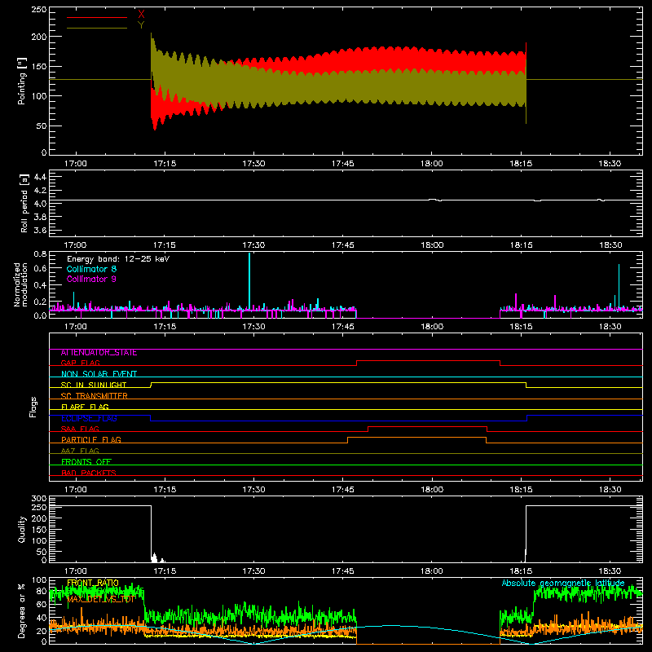The height and width of the screenshot is (652, 652).
Task: Click the "0.6" modulation tick label
Action: tap(40, 269)
